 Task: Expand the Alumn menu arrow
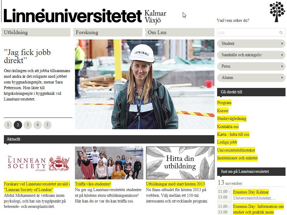tap(282, 78)
